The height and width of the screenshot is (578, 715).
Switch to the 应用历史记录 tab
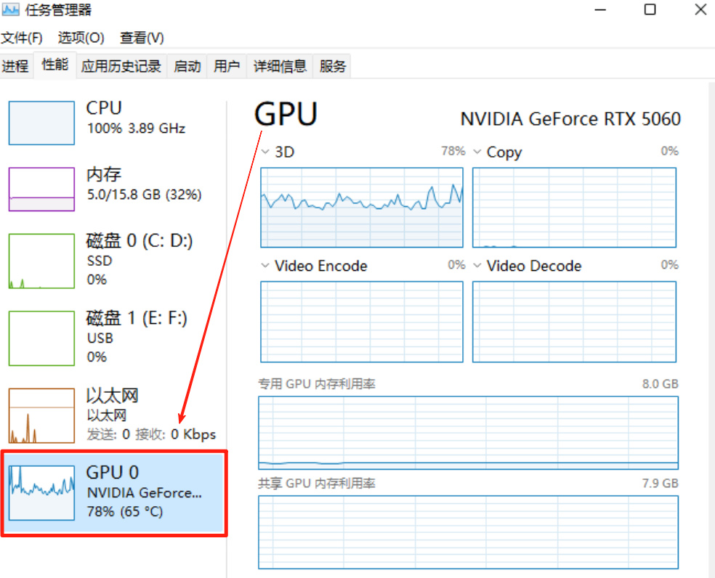click(x=121, y=67)
